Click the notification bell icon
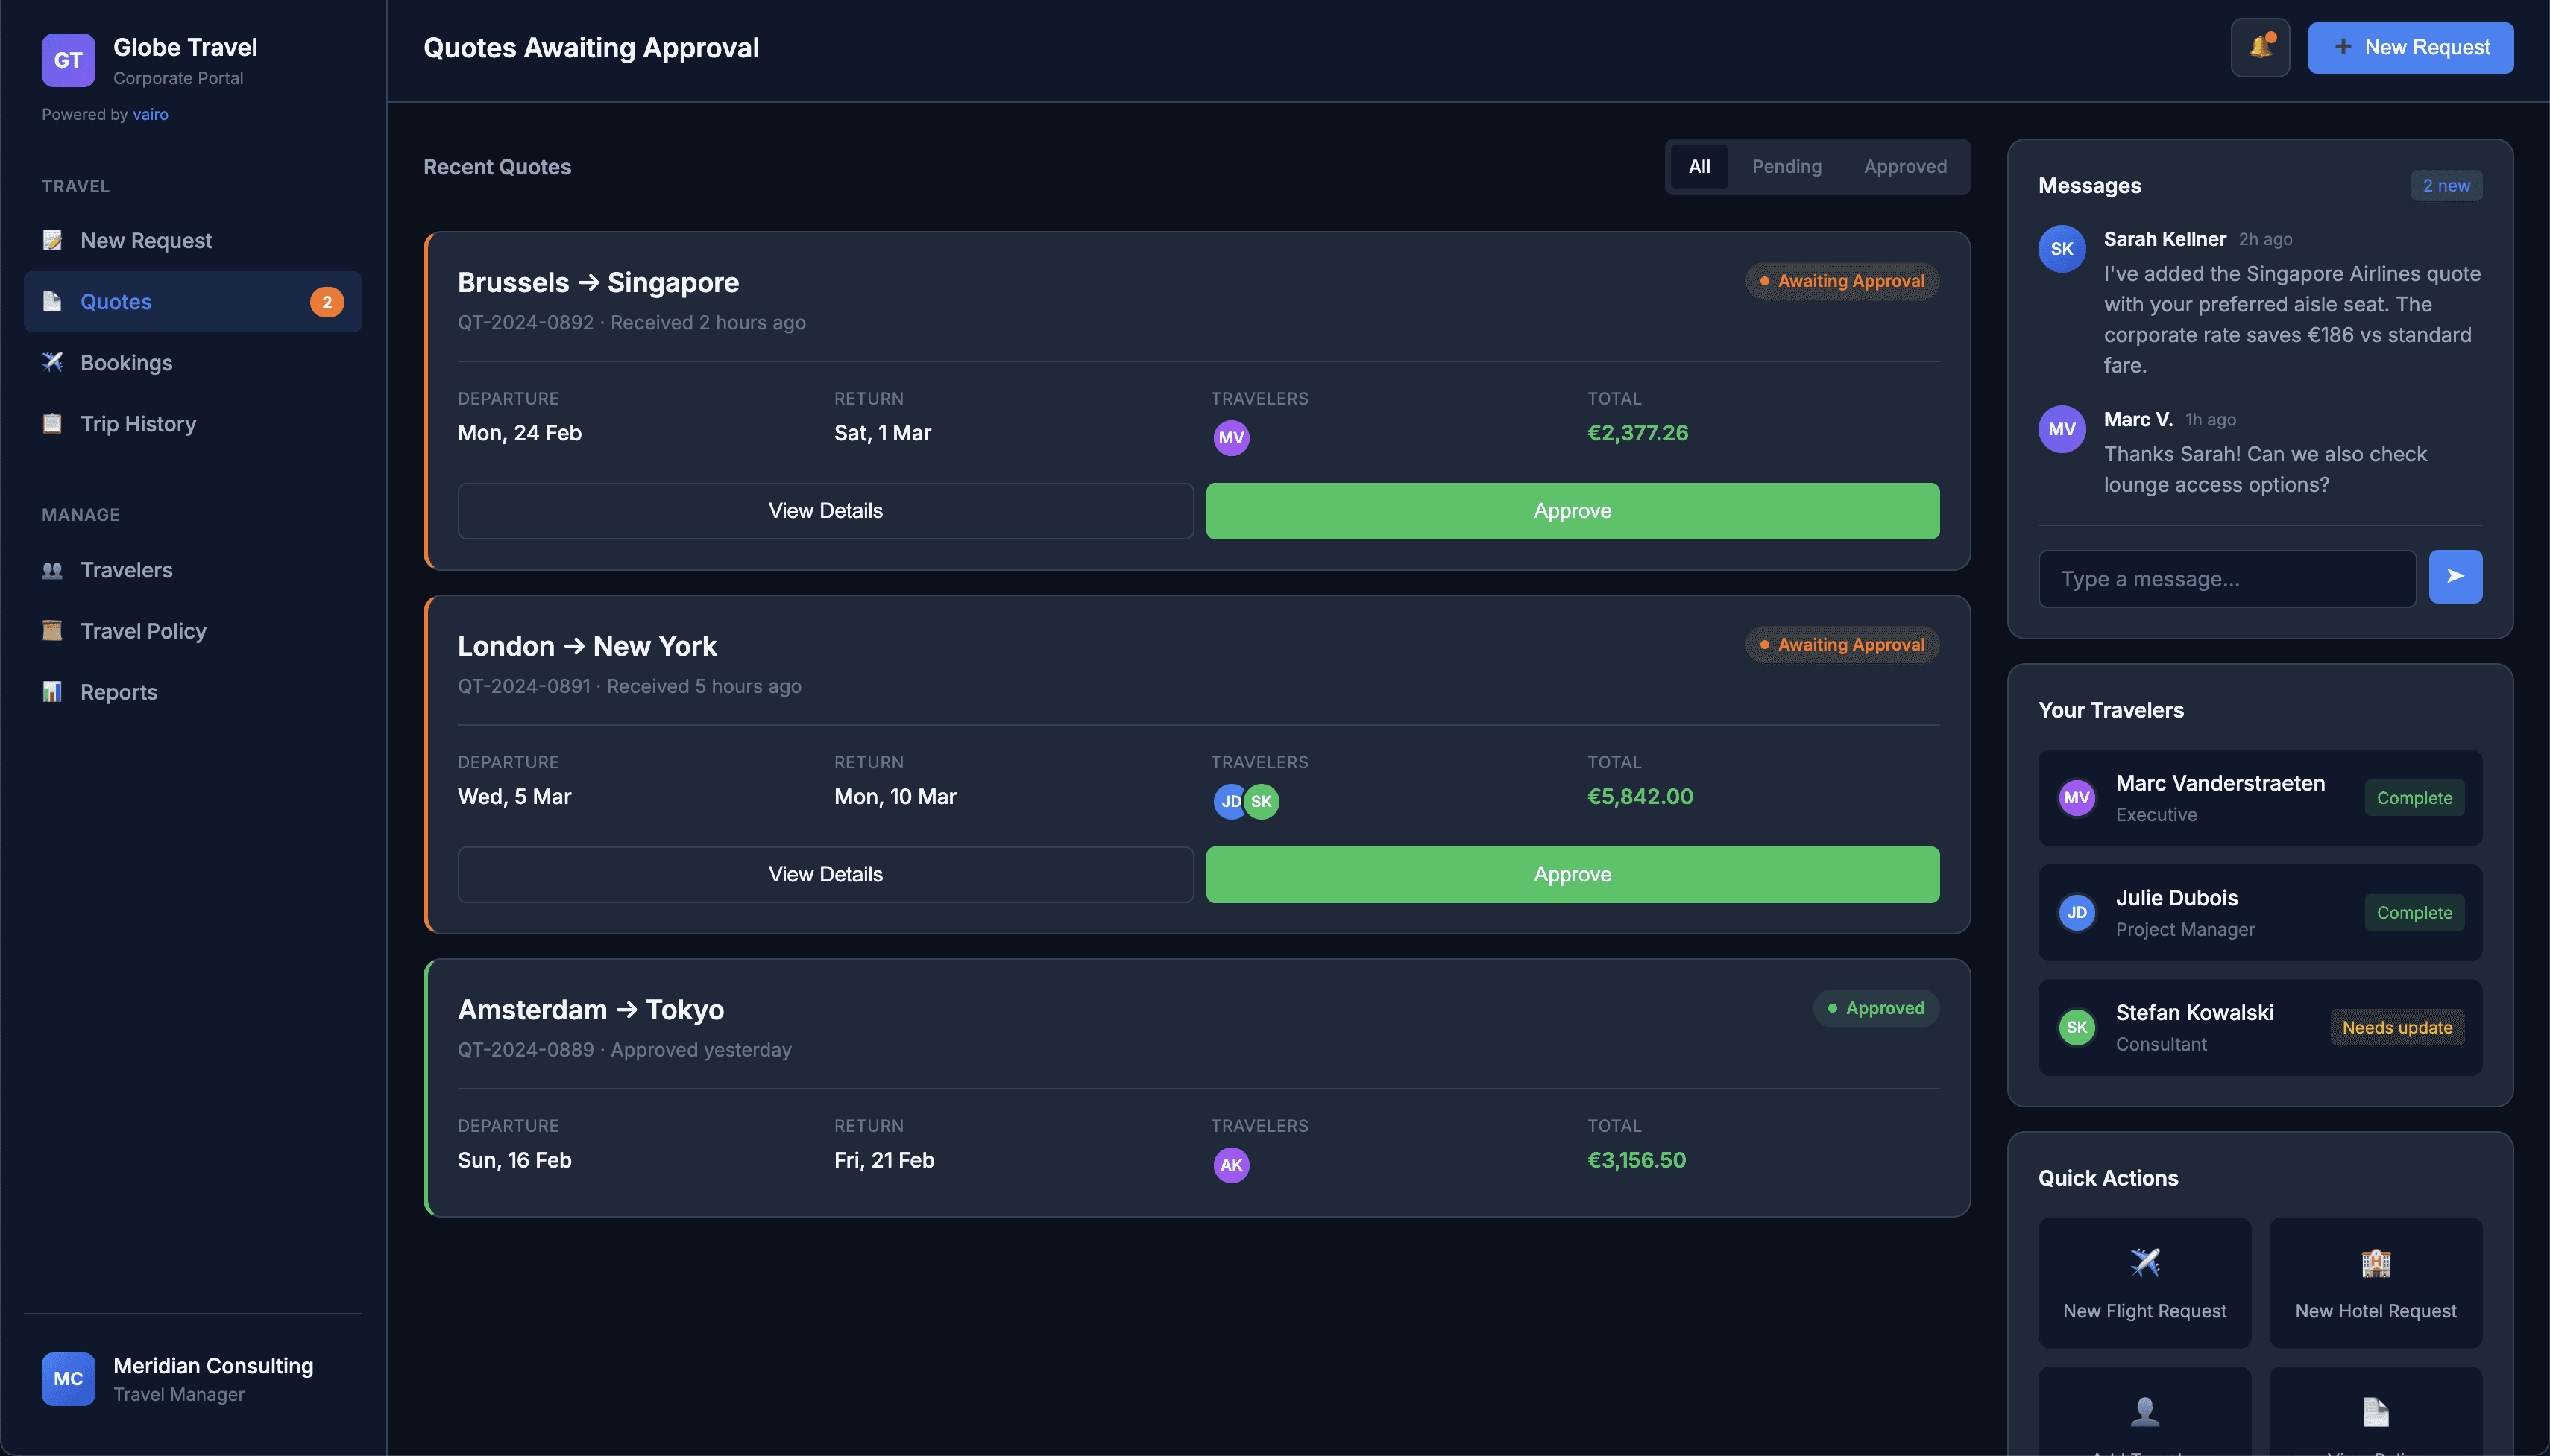 tap(2259, 47)
